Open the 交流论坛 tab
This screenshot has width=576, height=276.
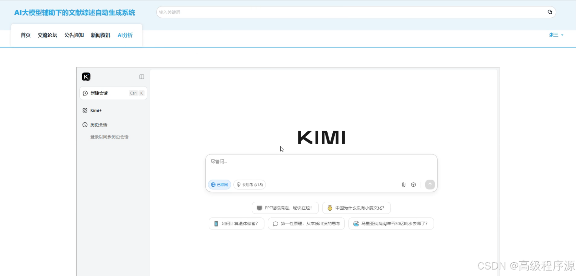click(47, 35)
